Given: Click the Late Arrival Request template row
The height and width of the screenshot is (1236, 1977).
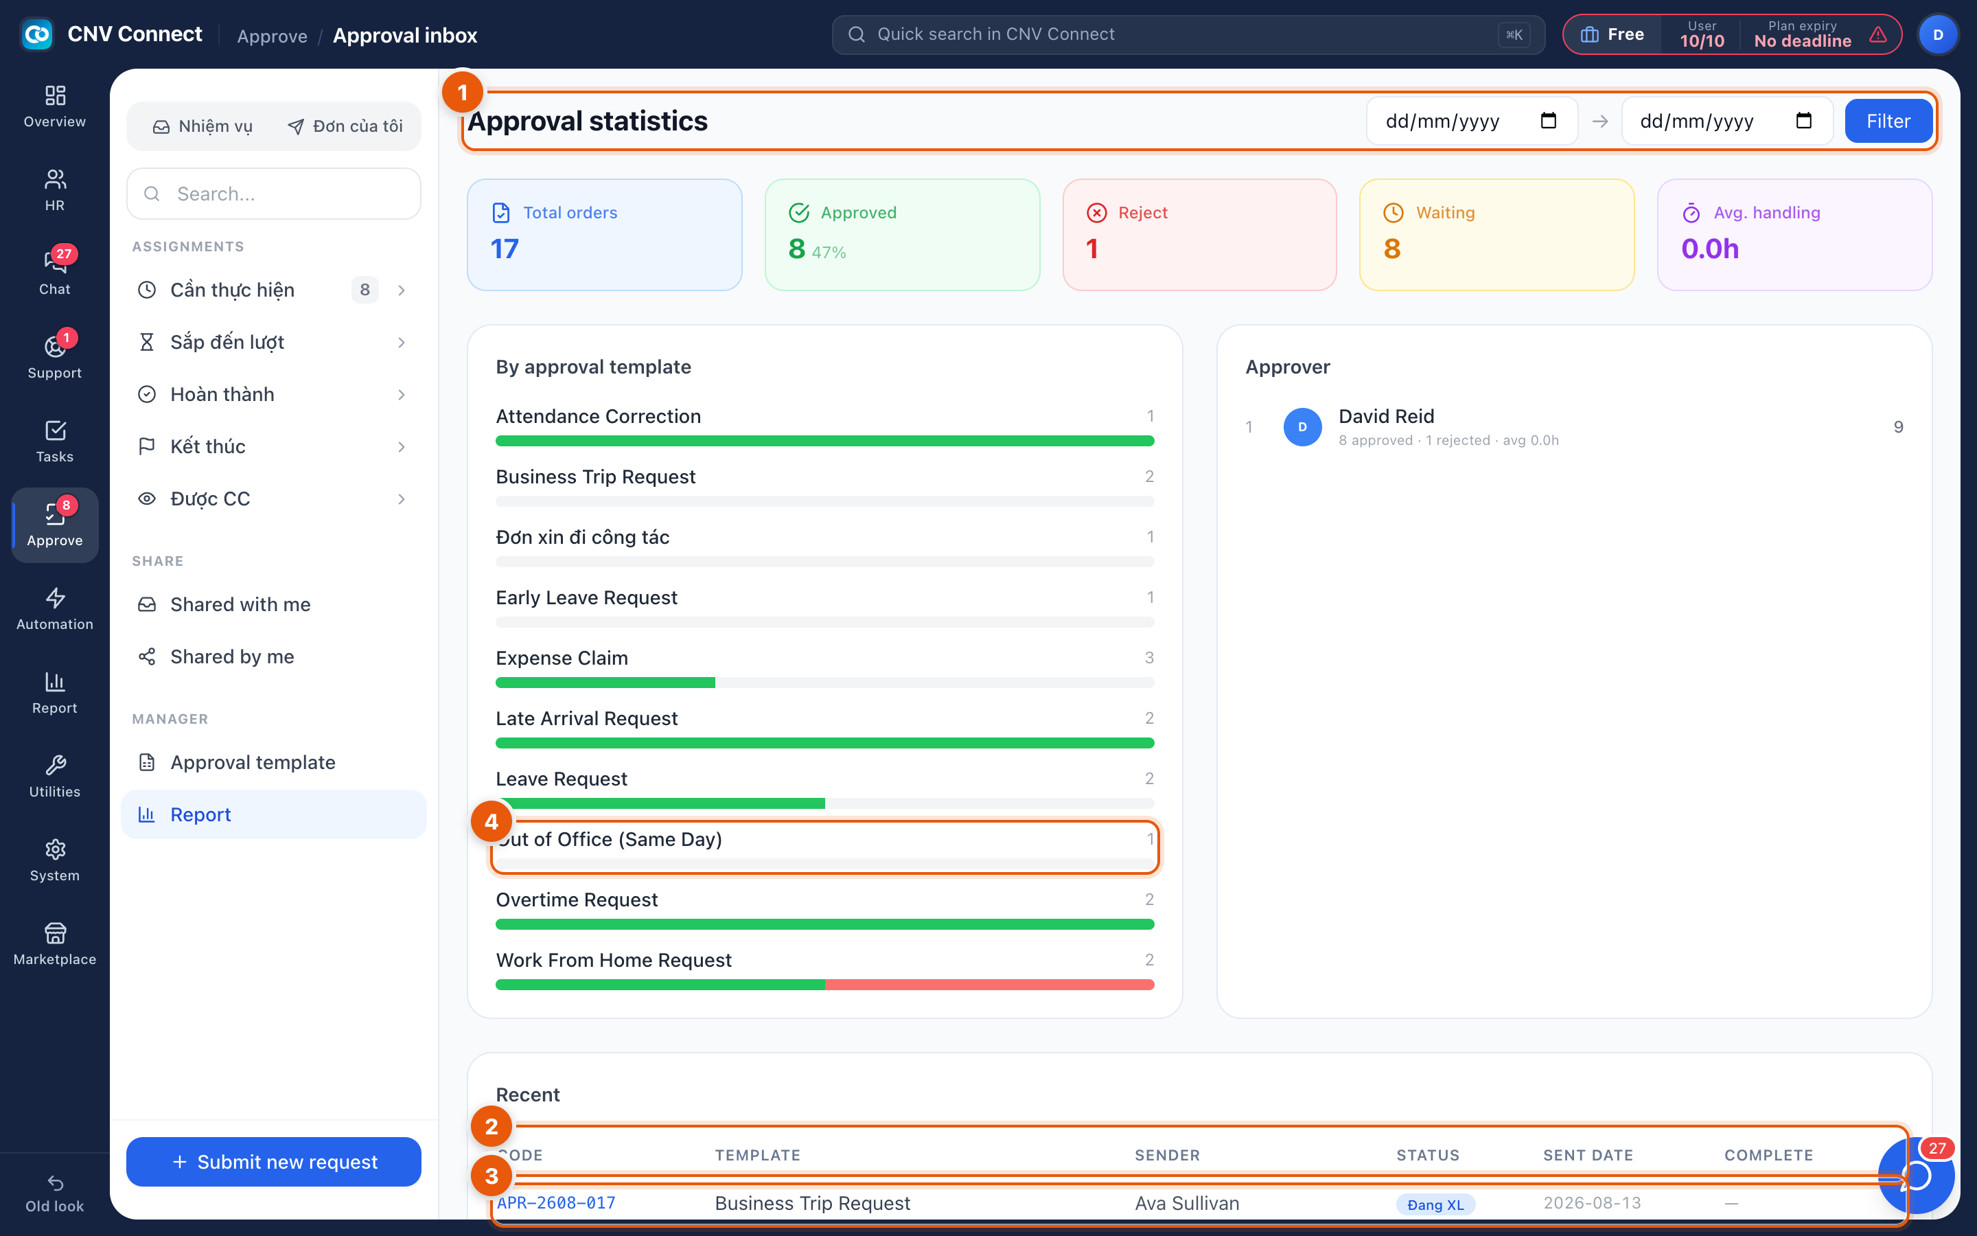Looking at the screenshot, I should point(824,729).
